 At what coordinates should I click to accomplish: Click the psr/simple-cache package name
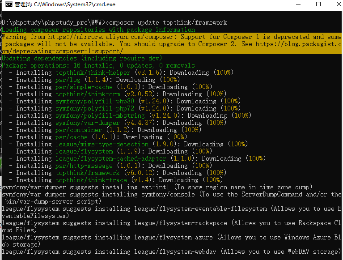pos(84,87)
